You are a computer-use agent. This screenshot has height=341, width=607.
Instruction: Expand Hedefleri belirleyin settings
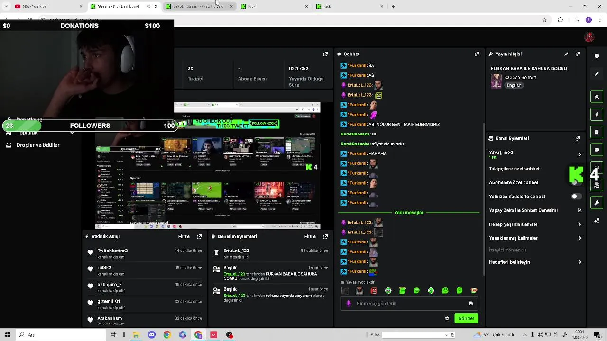tap(579, 262)
